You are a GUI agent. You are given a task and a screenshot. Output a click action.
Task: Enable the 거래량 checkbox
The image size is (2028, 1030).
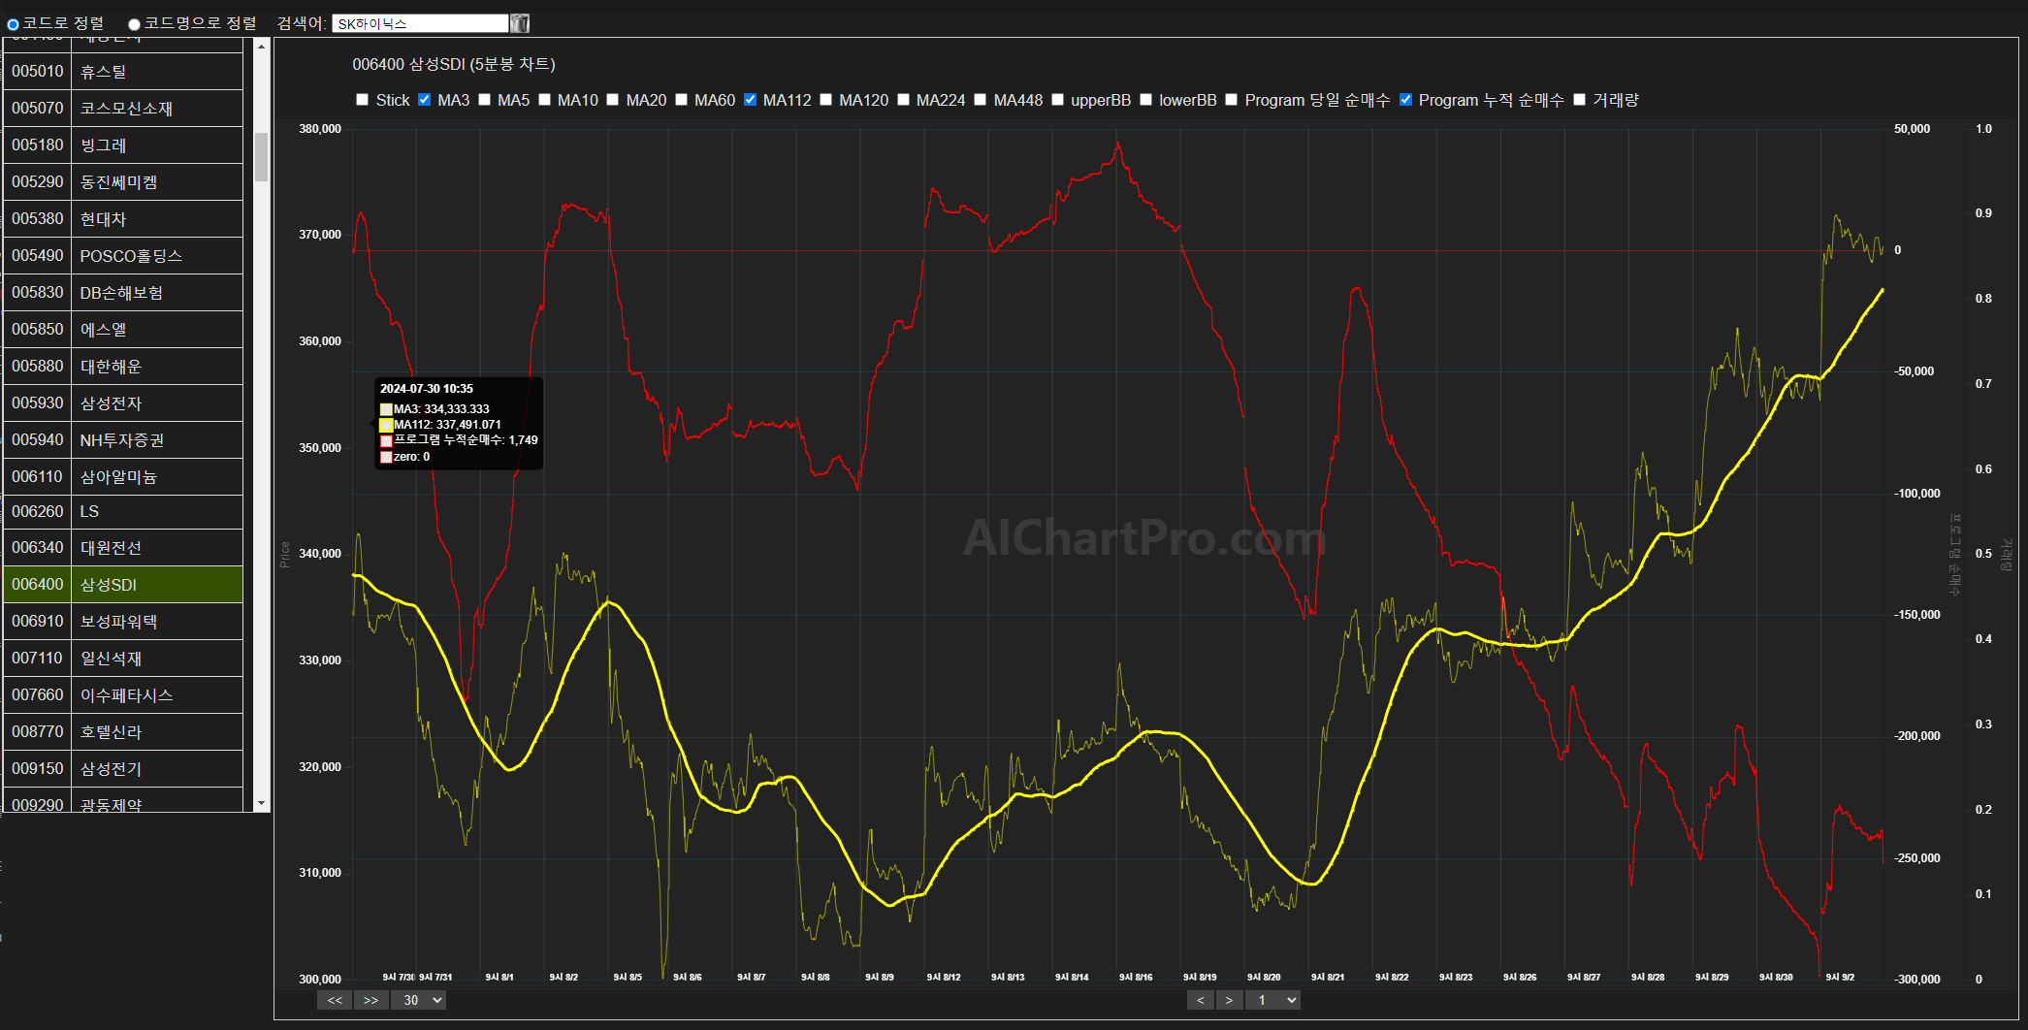[x=1579, y=100]
